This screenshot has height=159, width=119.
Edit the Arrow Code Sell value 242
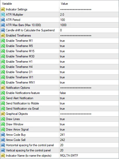[62, 140]
